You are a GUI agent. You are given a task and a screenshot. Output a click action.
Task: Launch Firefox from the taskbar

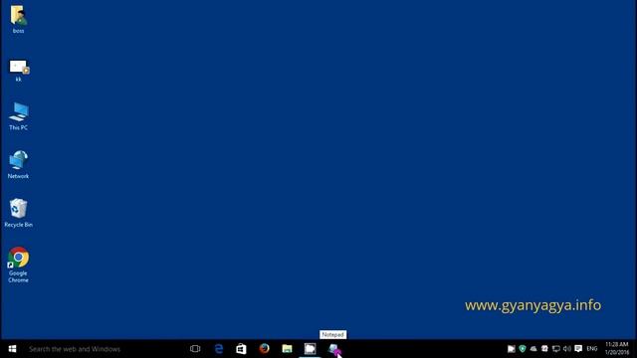[x=264, y=349]
